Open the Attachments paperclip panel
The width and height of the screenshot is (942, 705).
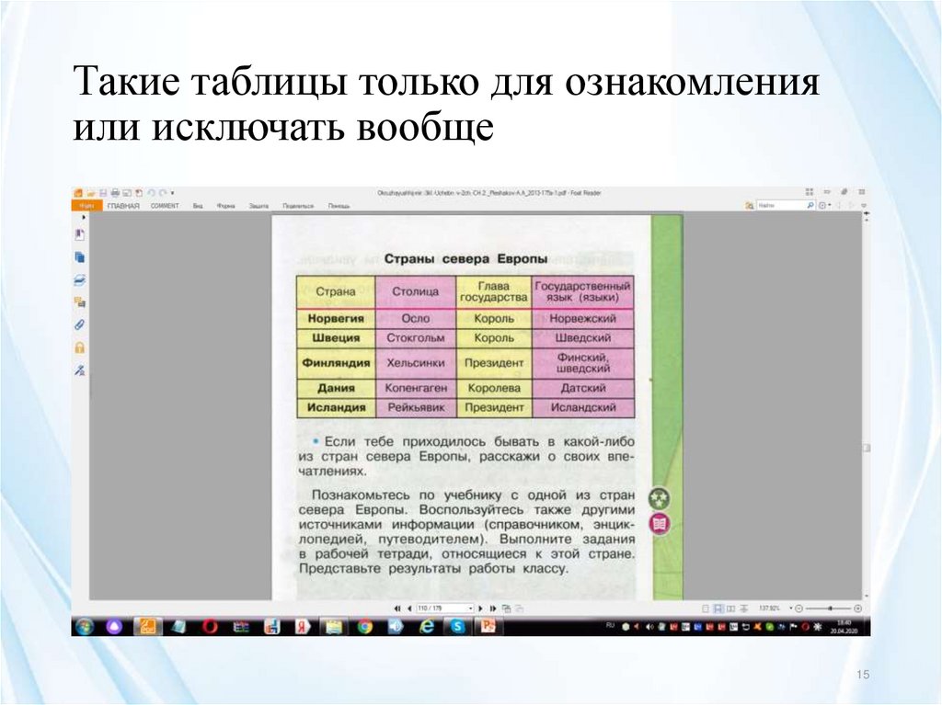(x=80, y=324)
